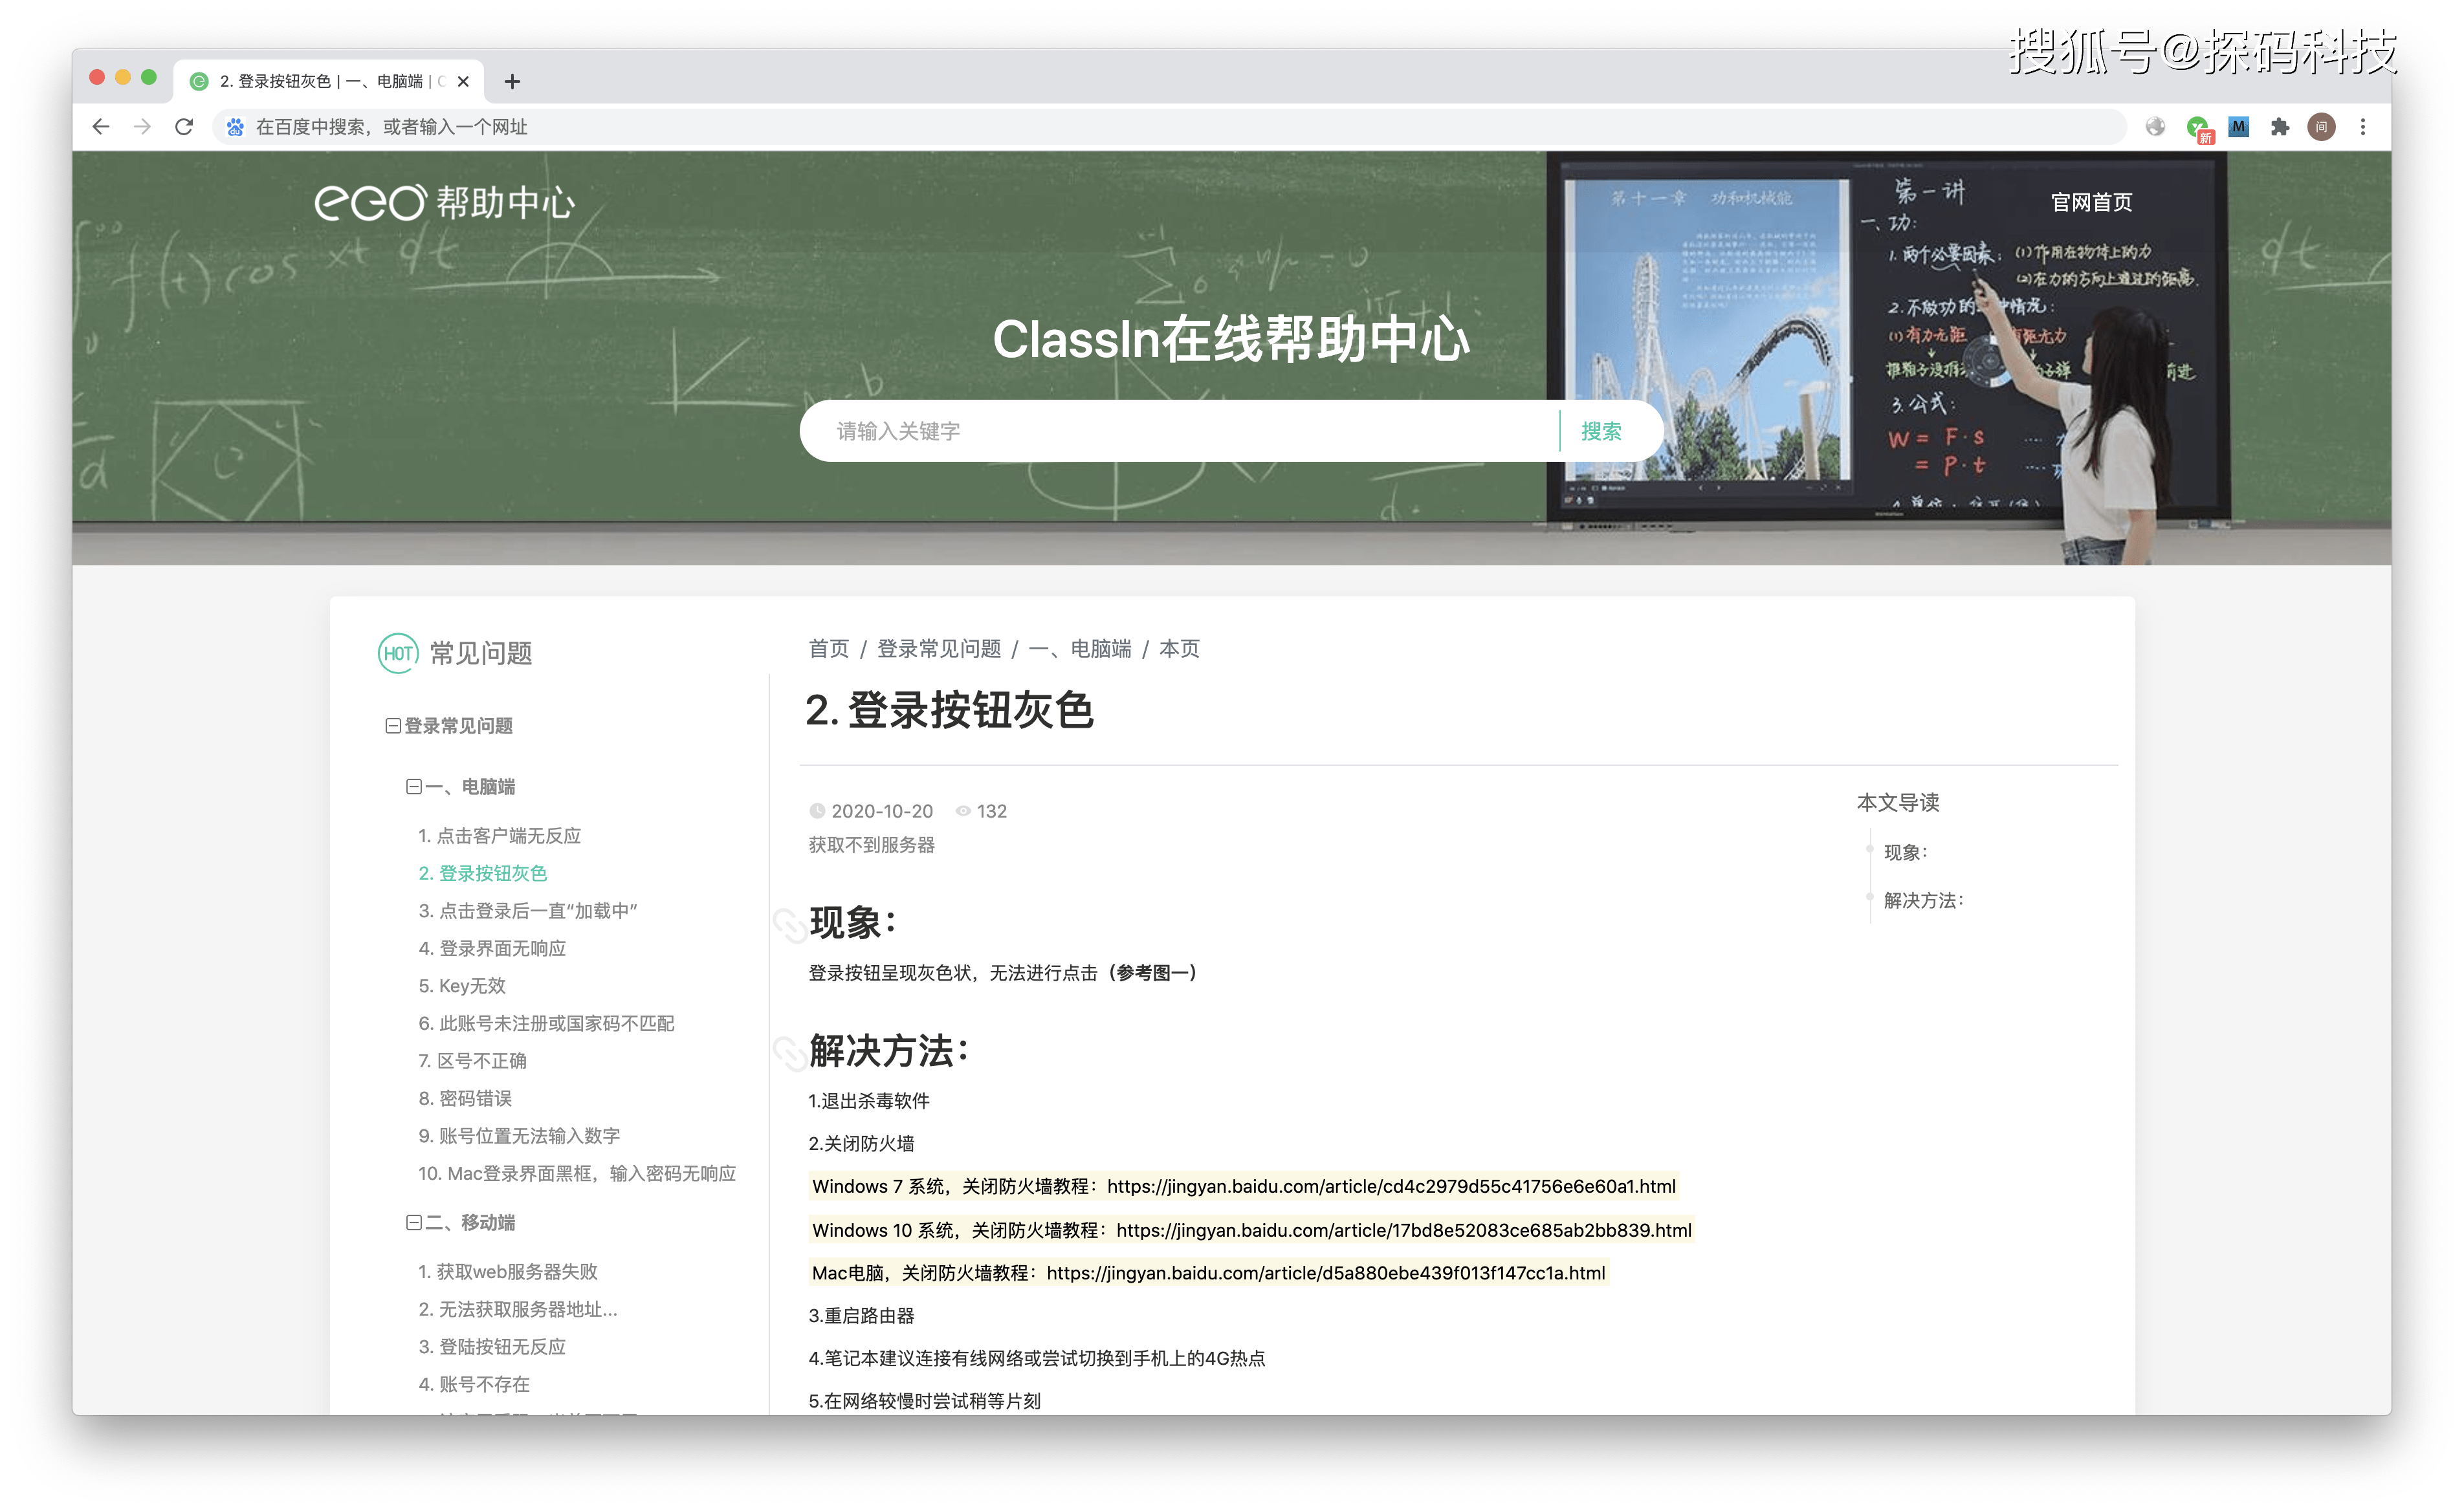The height and width of the screenshot is (1511, 2464).
Task: Click the user profile avatar icon
Action: (2321, 127)
